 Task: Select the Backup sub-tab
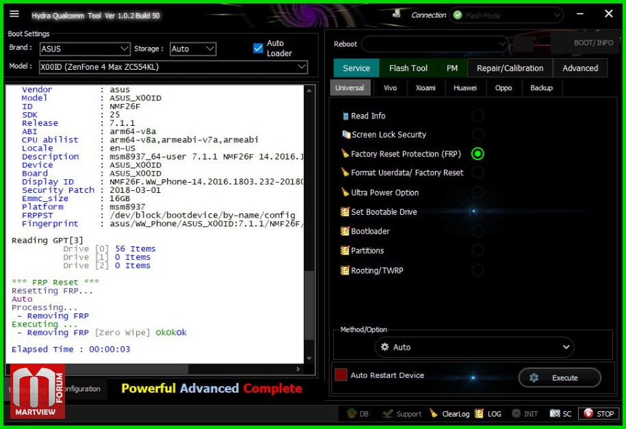pos(541,88)
